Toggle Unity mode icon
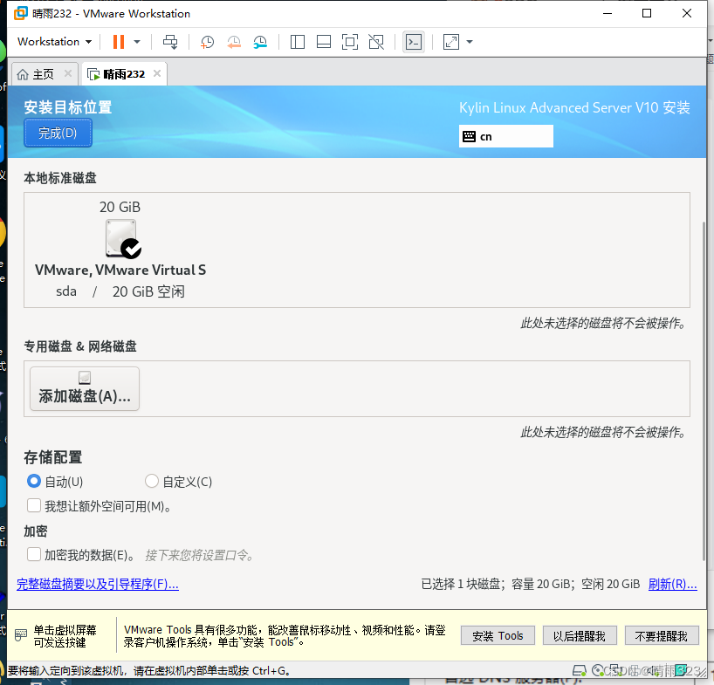 (x=376, y=42)
